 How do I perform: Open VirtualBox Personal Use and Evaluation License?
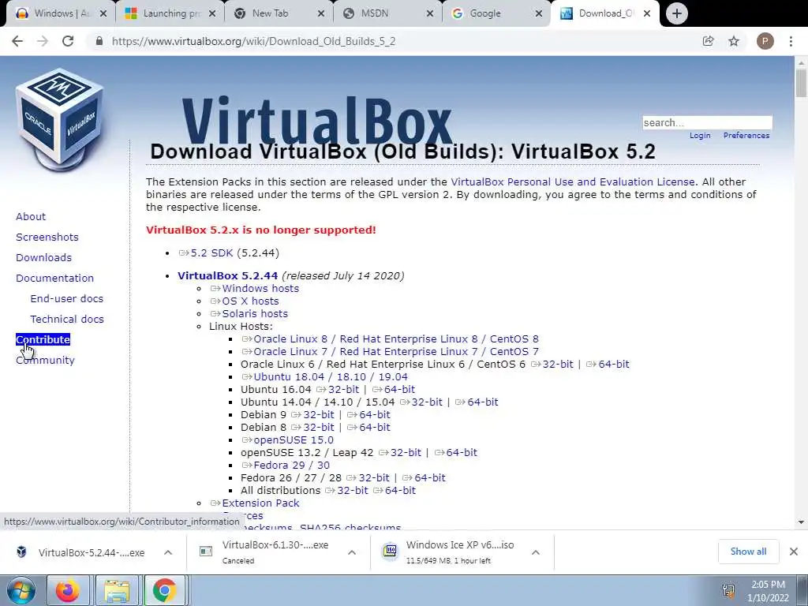(x=573, y=182)
